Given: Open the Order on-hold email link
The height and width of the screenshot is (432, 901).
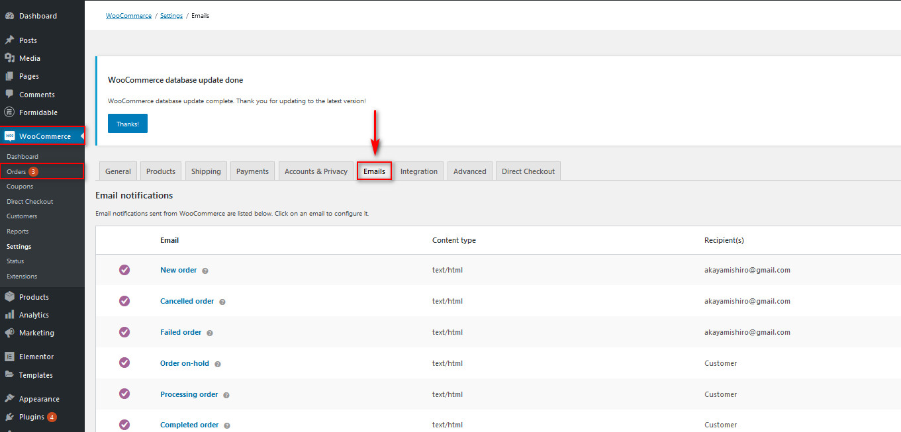Looking at the screenshot, I should coord(185,363).
